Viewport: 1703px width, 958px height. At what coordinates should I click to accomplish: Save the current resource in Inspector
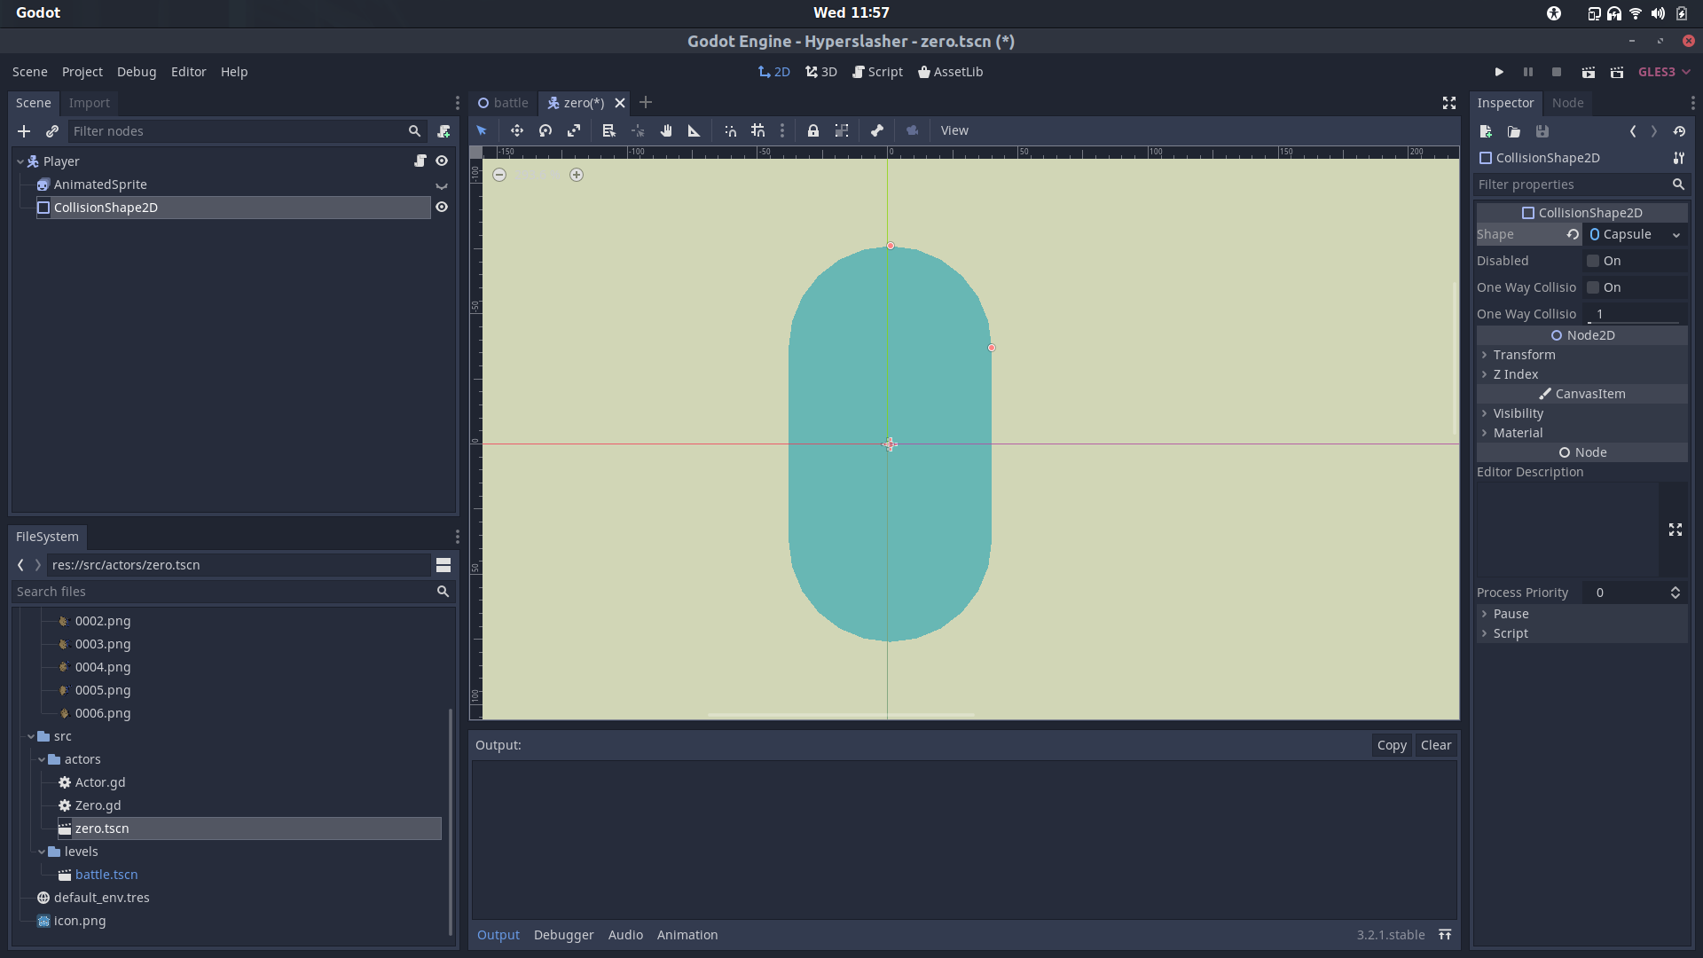click(x=1542, y=131)
